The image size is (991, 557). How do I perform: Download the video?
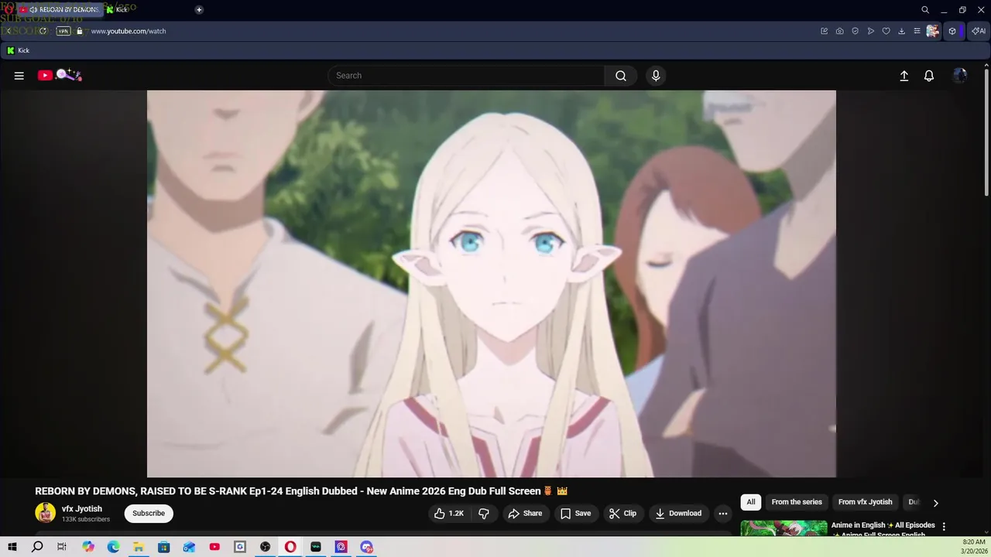pos(678,514)
